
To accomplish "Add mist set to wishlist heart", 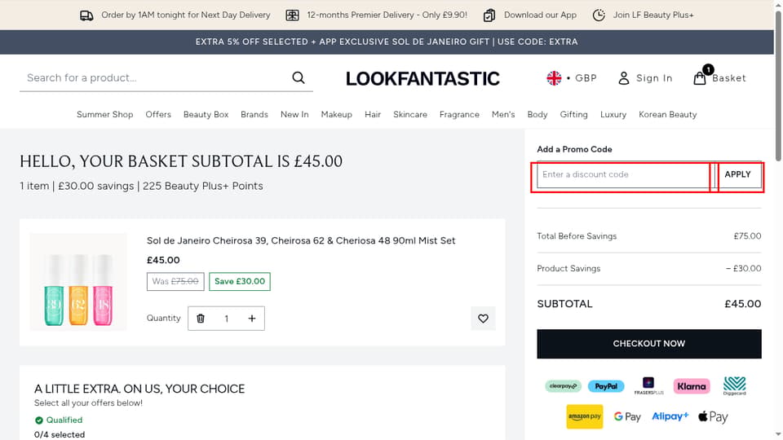I will 483,319.
